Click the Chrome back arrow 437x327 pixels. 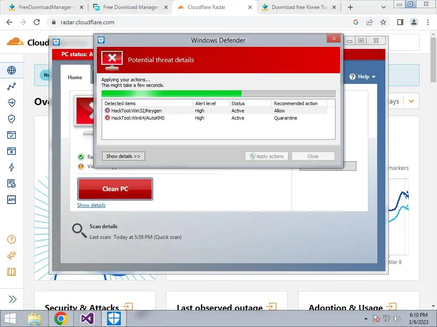pos(9,22)
